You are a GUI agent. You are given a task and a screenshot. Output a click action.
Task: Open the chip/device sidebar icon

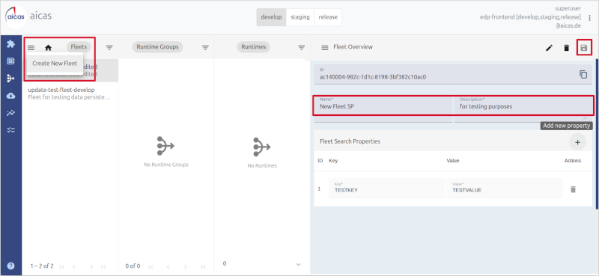(x=11, y=61)
